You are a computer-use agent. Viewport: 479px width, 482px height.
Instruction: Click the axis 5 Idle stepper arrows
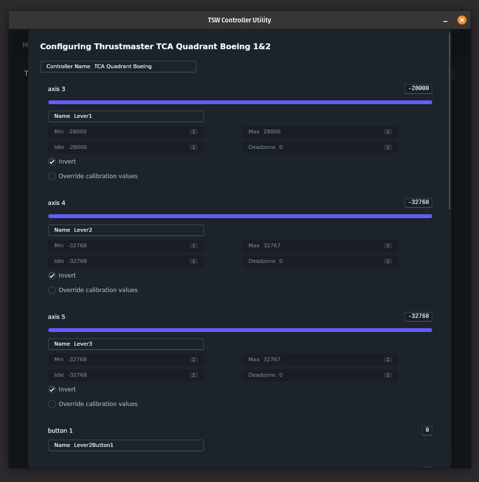pos(193,375)
